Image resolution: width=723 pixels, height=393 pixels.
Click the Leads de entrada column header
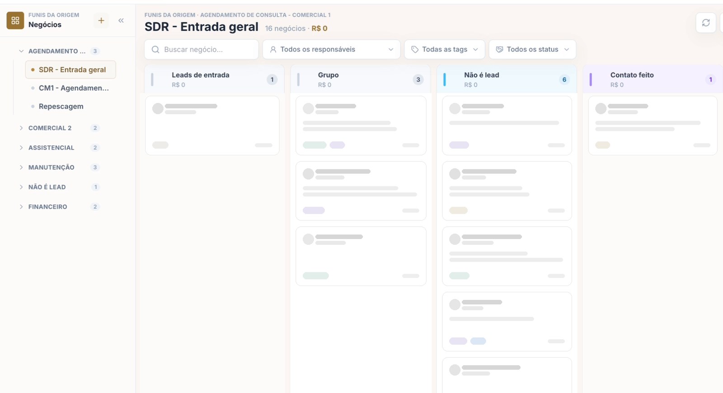point(214,80)
